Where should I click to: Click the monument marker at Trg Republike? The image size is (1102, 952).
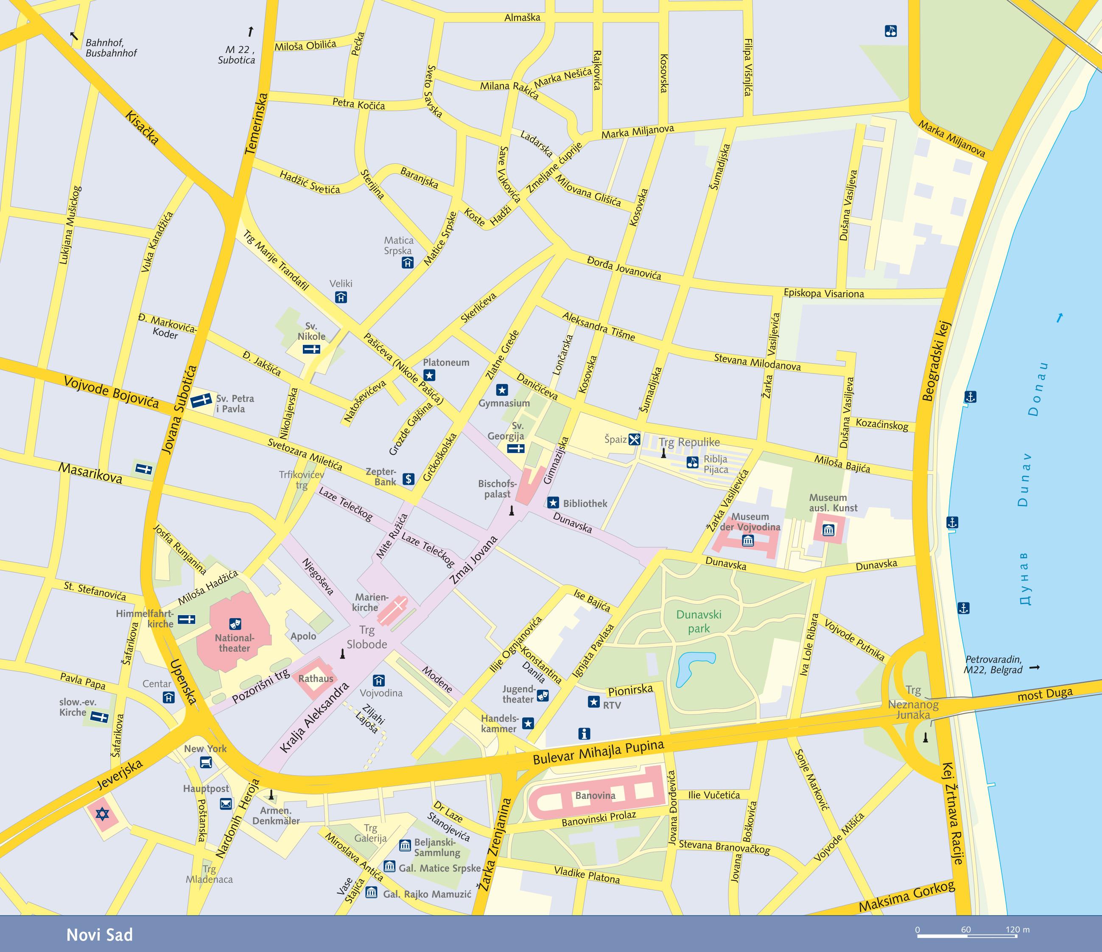coord(664,454)
